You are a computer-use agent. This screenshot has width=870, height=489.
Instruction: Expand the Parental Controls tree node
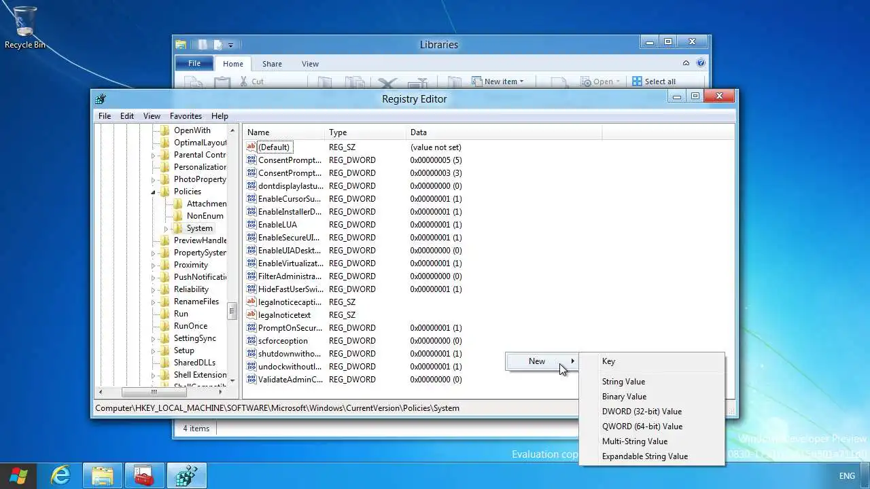pos(154,156)
